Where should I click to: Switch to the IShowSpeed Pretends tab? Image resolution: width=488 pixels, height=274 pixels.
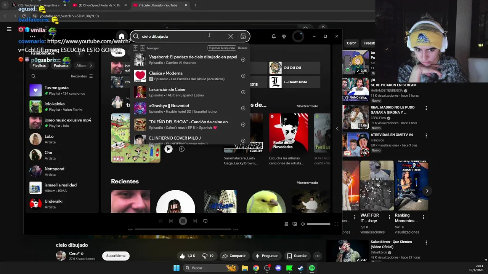(x=100, y=5)
